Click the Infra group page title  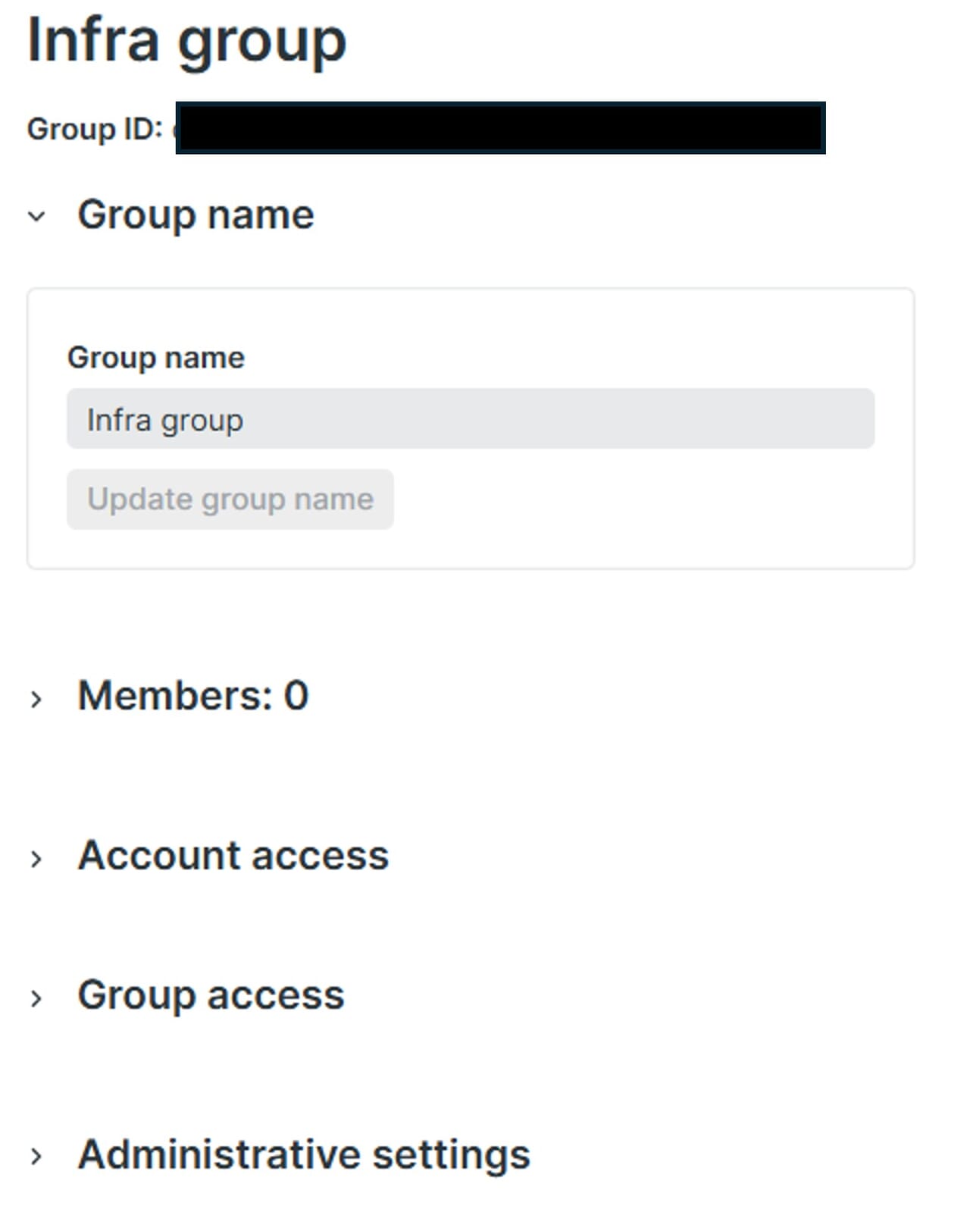(x=186, y=41)
